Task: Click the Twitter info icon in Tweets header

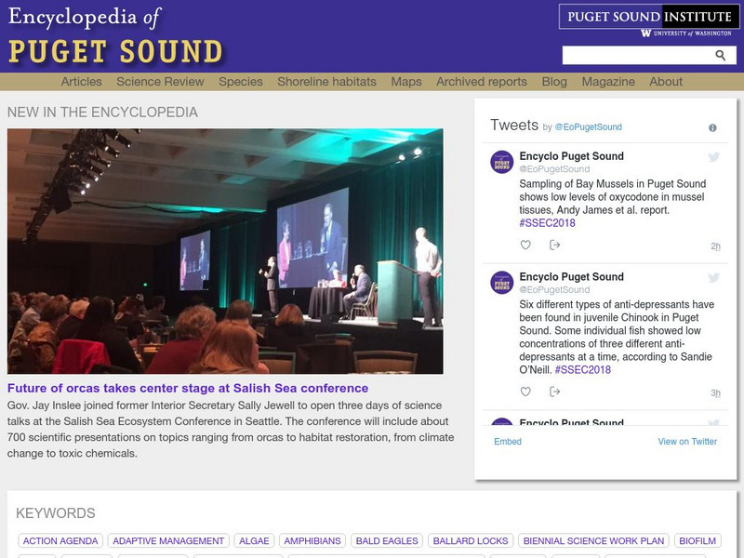Action: (712, 127)
